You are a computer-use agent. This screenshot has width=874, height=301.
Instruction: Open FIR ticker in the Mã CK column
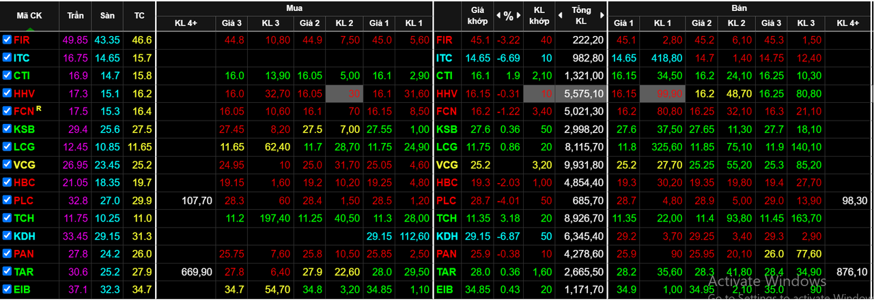[x=22, y=40]
